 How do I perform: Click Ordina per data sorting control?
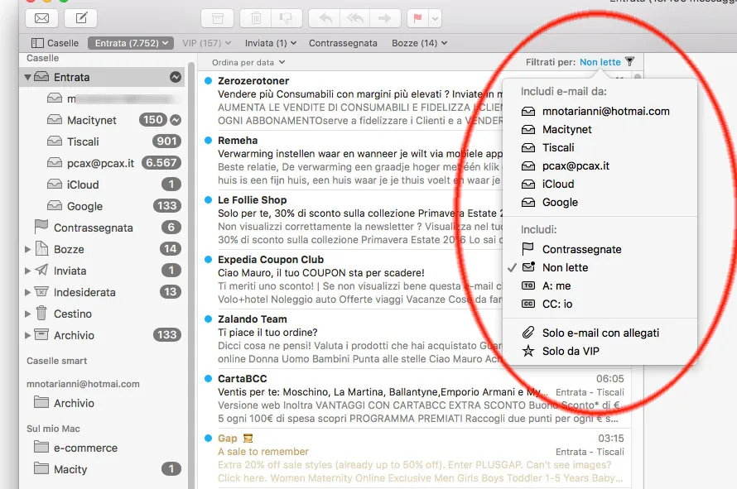point(243,61)
